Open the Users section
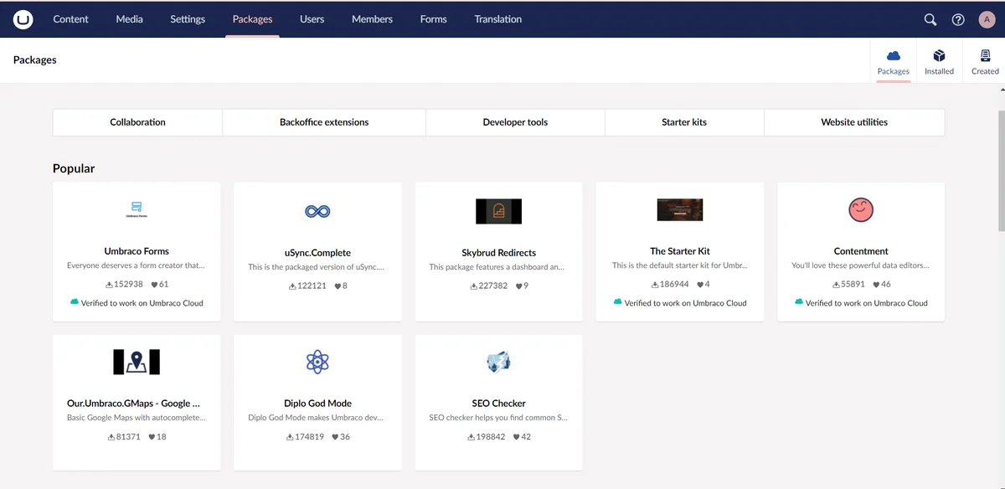The width and height of the screenshot is (1005, 489). (312, 19)
